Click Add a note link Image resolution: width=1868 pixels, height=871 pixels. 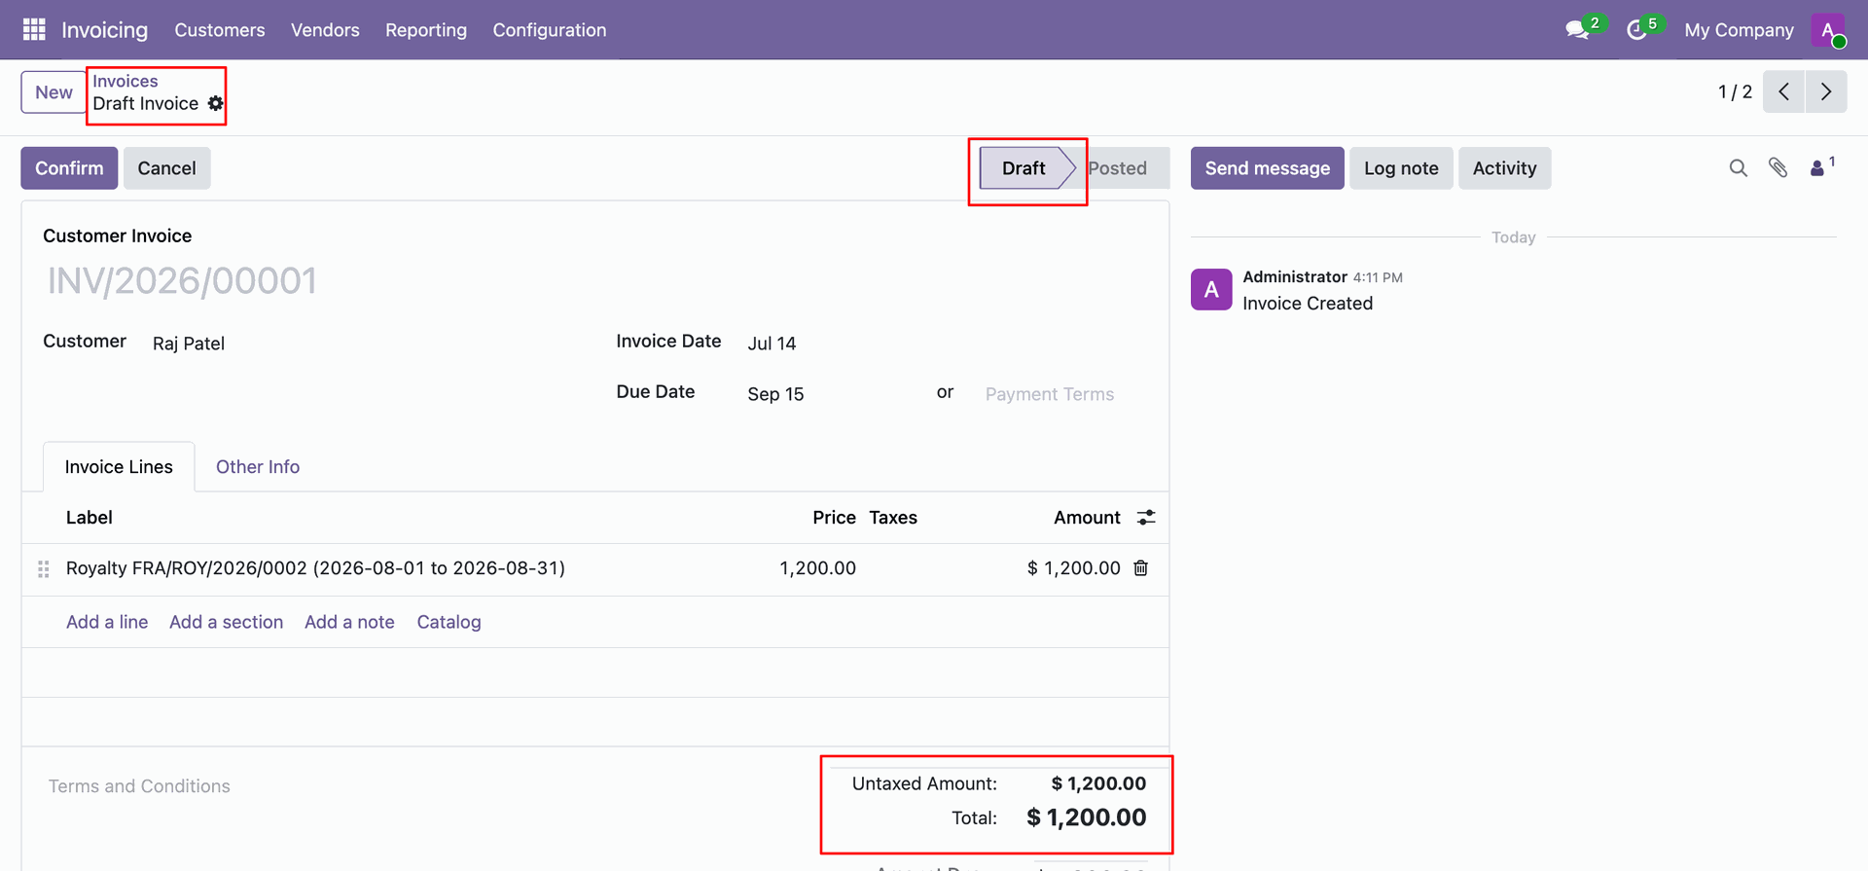(x=349, y=622)
